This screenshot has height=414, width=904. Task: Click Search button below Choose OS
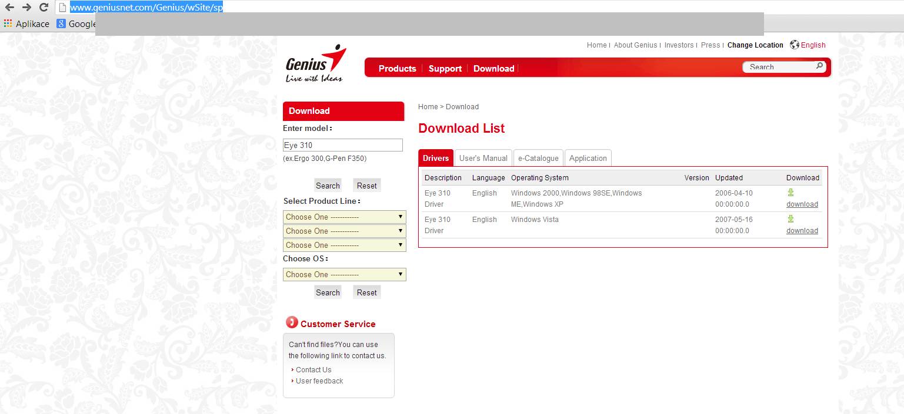pyautogui.click(x=328, y=292)
